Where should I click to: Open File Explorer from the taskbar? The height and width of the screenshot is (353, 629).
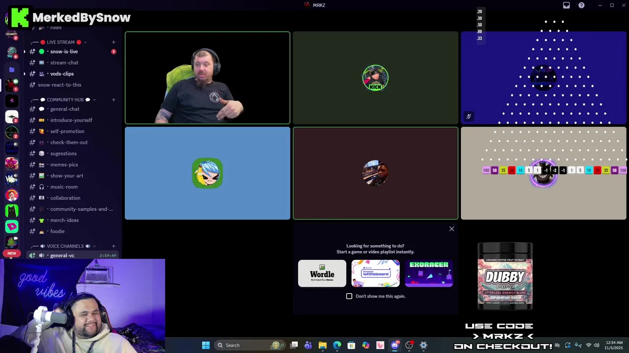coord(322,345)
